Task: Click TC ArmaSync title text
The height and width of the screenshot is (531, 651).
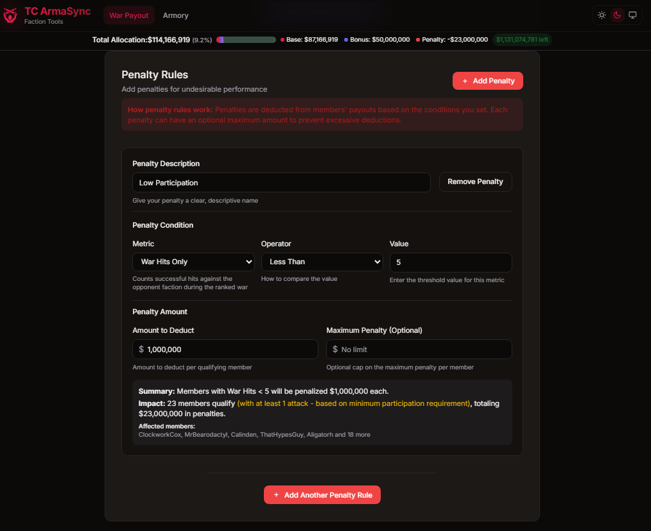Action: click(x=57, y=11)
